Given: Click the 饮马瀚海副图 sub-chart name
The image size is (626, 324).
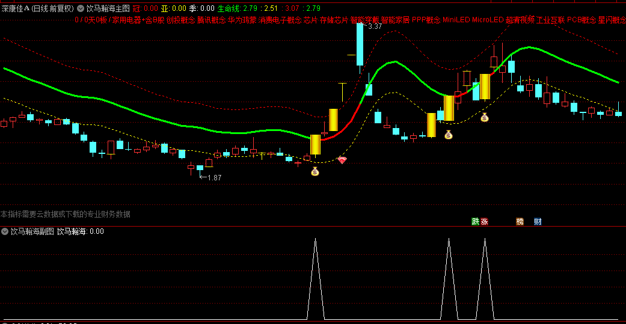Looking at the screenshot, I should (32, 231).
